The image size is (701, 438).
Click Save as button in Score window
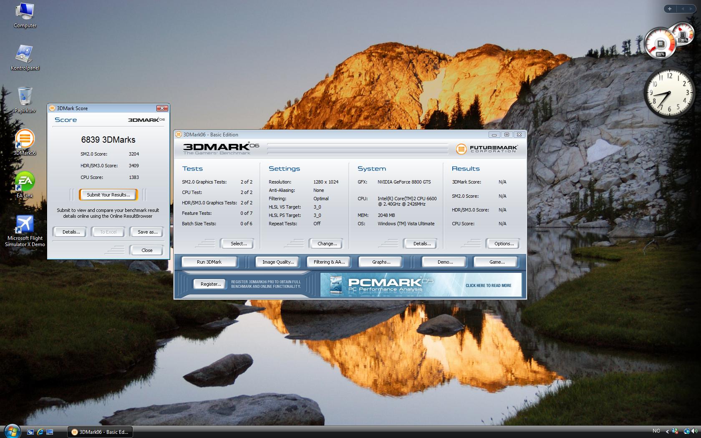coord(147,232)
